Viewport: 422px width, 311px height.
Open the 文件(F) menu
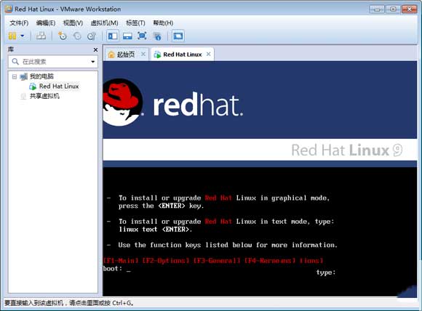point(19,23)
